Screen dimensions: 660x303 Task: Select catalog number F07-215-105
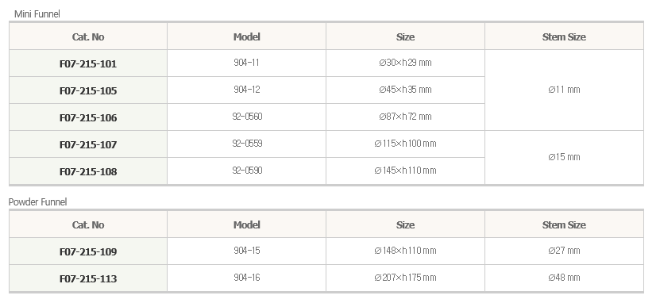point(88,90)
